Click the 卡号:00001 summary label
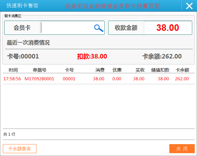This screenshot has height=156, width=197. coord(23,57)
